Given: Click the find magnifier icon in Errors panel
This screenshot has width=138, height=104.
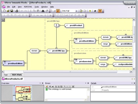Looking at the screenshot, I should point(64,86).
